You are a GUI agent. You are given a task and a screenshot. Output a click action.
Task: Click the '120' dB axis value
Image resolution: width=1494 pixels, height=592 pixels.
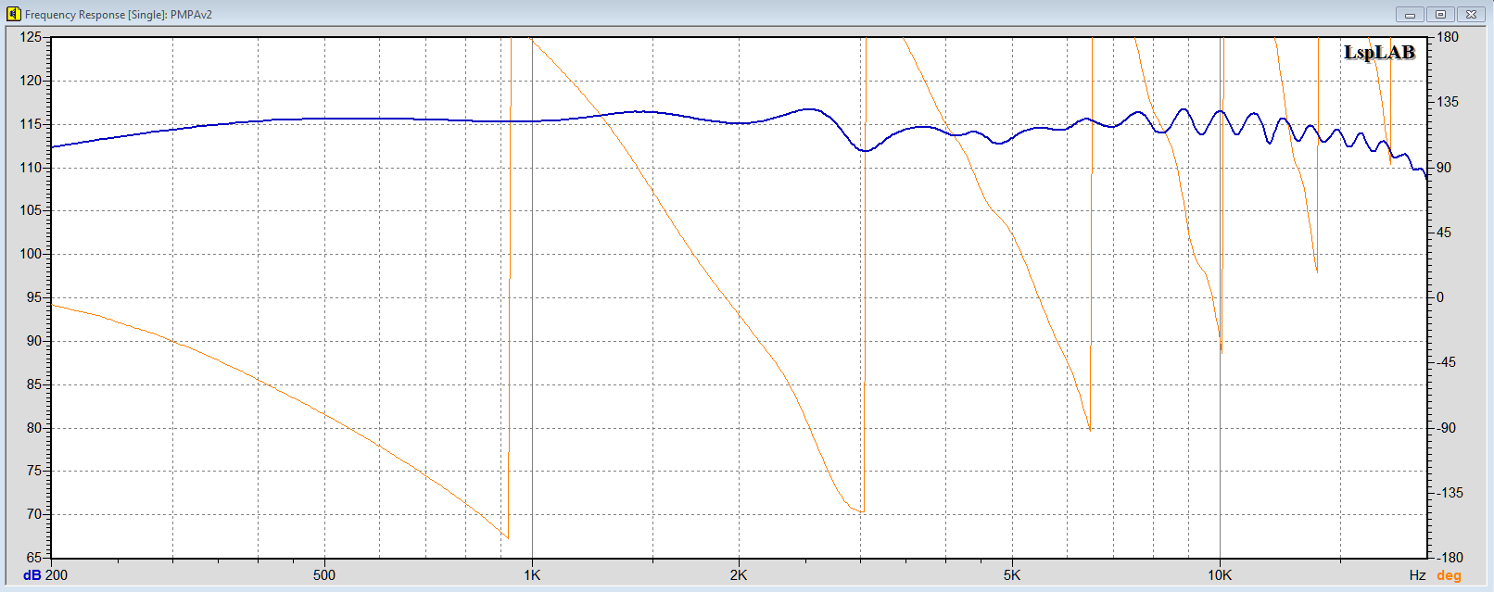pyautogui.click(x=31, y=81)
